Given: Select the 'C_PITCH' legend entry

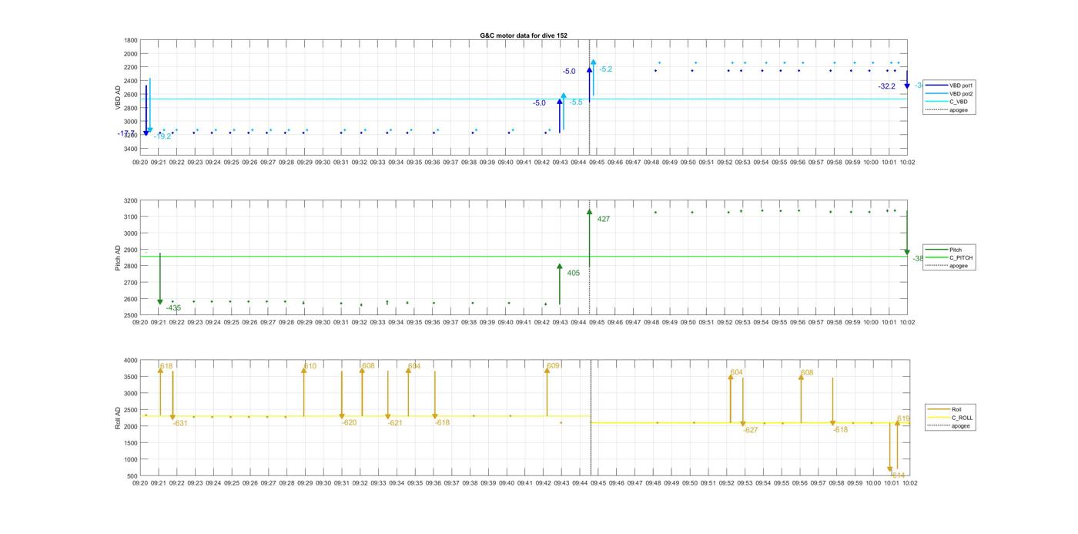Looking at the screenshot, I should click(x=949, y=258).
